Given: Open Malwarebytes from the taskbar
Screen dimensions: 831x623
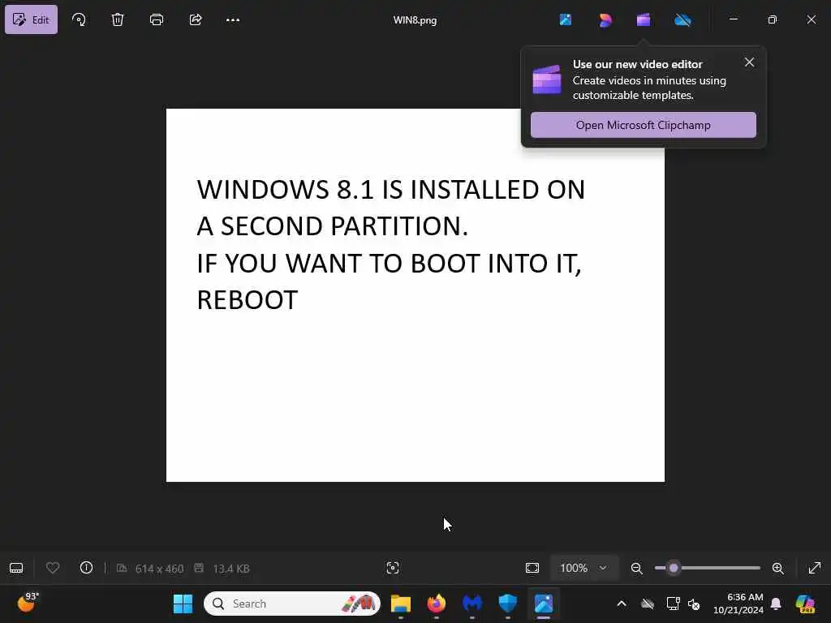Looking at the screenshot, I should point(472,604).
